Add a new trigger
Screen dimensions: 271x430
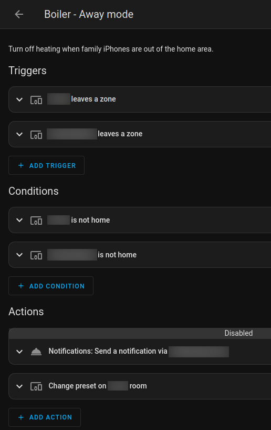(x=47, y=165)
